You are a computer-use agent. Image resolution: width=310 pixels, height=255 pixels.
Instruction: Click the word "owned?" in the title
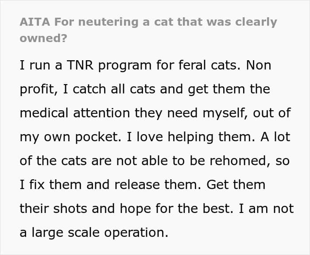point(43,38)
